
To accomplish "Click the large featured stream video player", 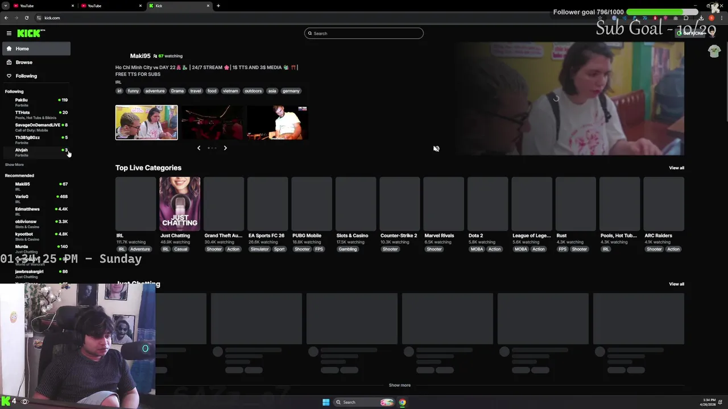I will click(569, 98).
